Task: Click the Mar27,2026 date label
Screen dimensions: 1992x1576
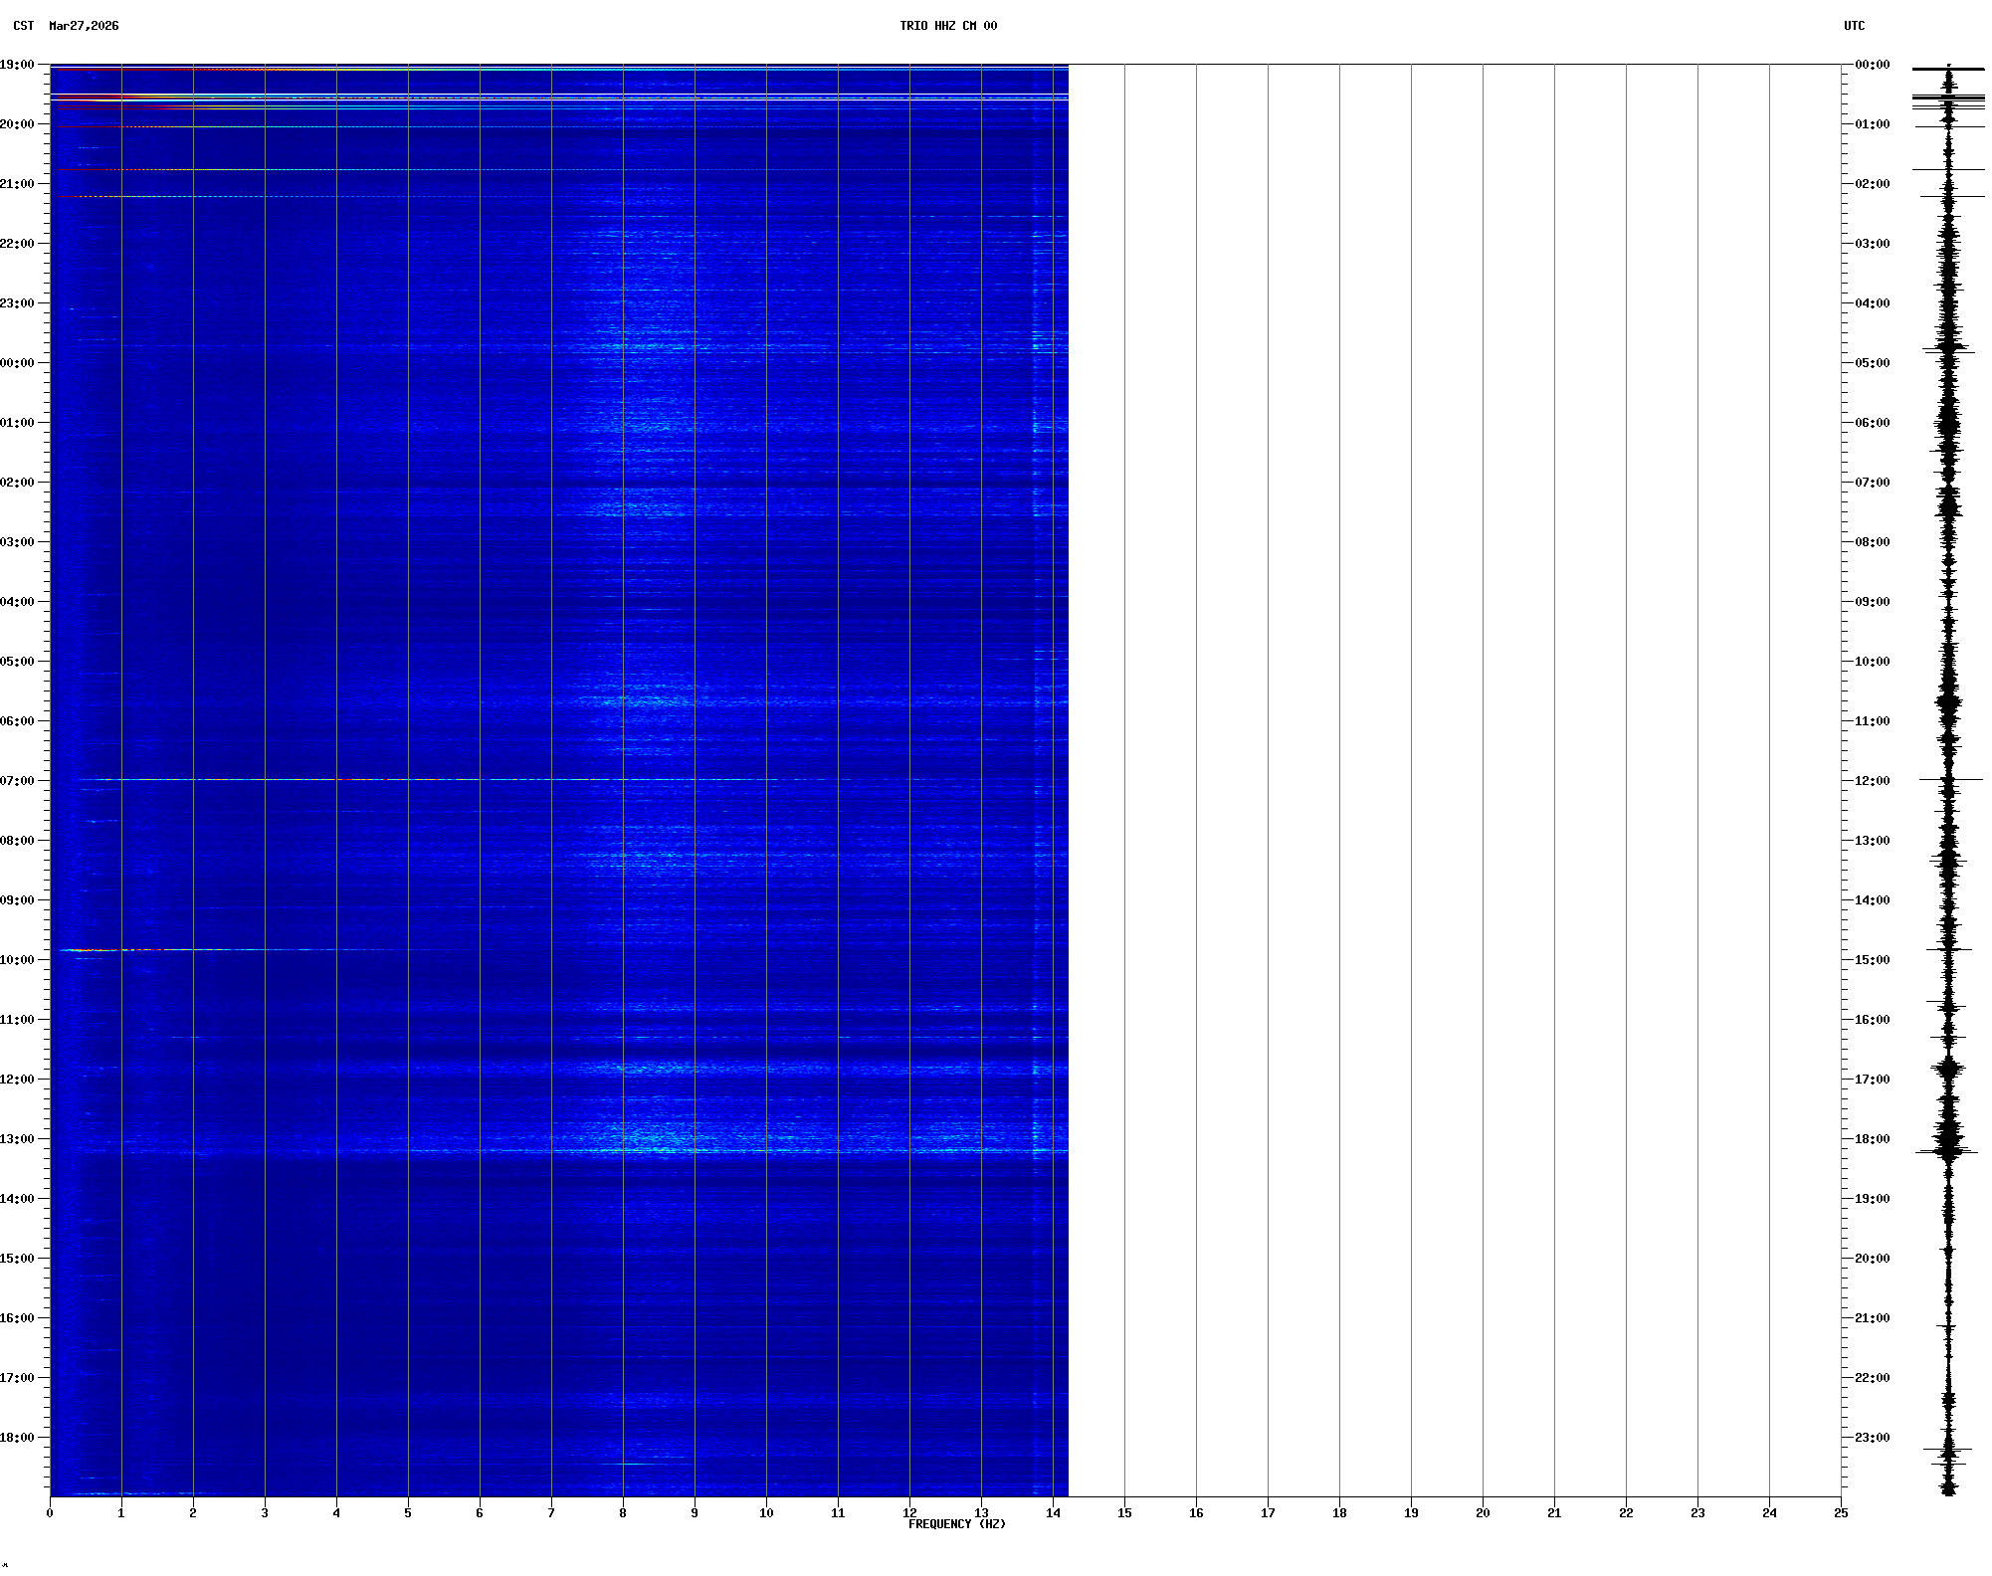Action: [84, 26]
